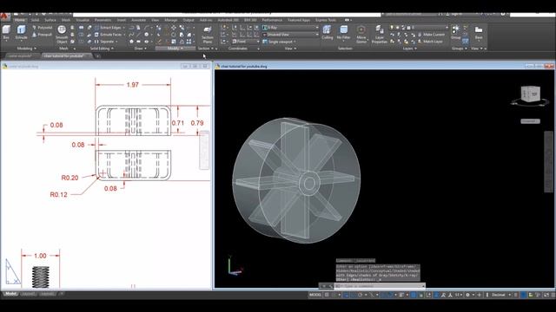Open the Single viewport dropdown
The width and height of the screenshot is (556, 312).
point(280,42)
